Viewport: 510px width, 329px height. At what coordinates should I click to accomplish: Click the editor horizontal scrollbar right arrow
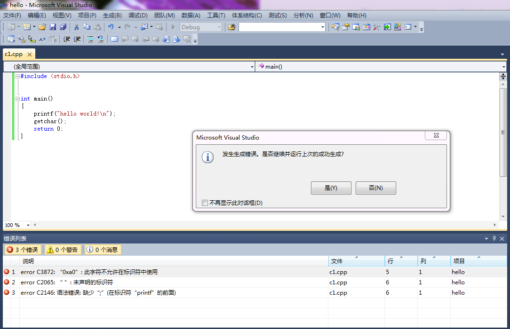495,225
